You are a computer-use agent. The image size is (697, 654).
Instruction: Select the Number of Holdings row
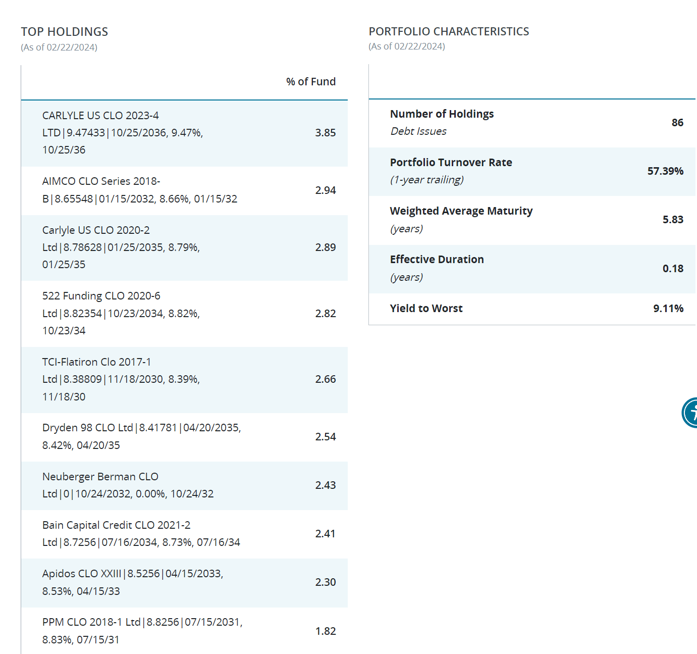(532, 123)
